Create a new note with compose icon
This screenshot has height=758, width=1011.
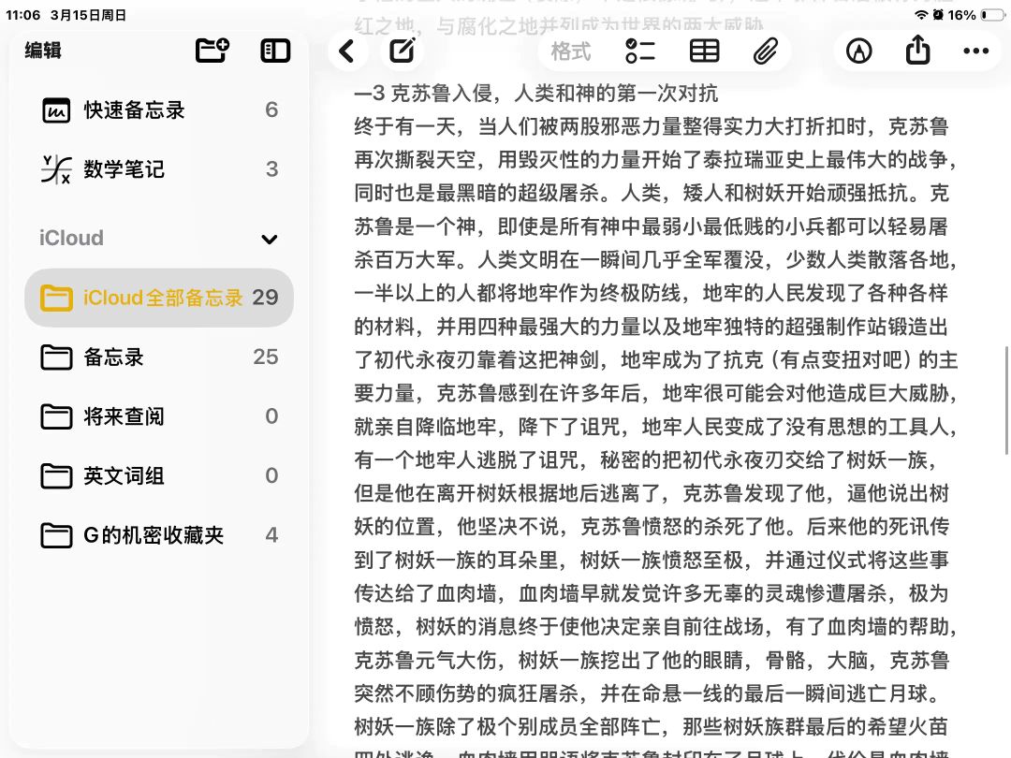click(x=403, y=51)
